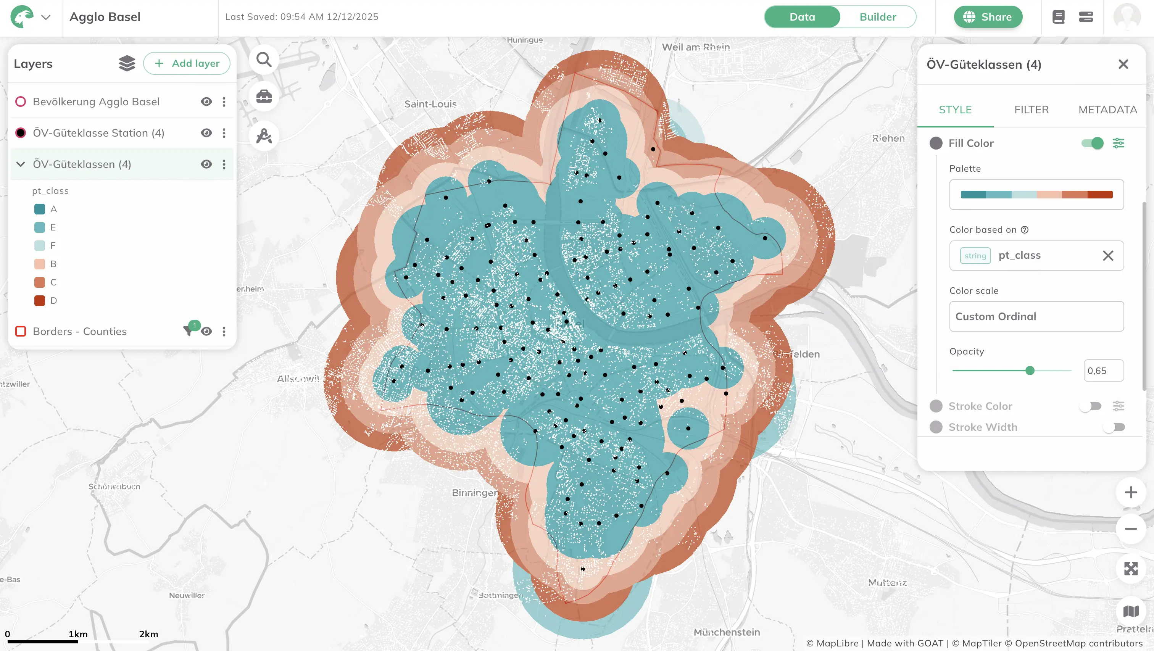Click the fullscreen extent icon on the map

(1131, 568)
